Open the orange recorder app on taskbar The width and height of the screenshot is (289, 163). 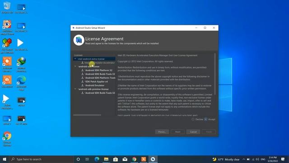click(144, 159)
